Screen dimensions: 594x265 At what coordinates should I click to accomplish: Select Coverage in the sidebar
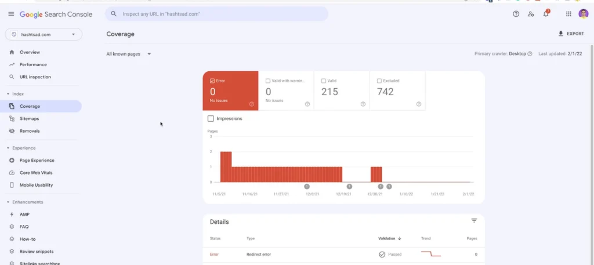tap(41, 106)
